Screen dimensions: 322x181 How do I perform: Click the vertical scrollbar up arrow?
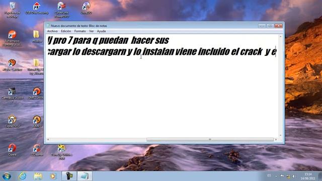tap(280, 37)
